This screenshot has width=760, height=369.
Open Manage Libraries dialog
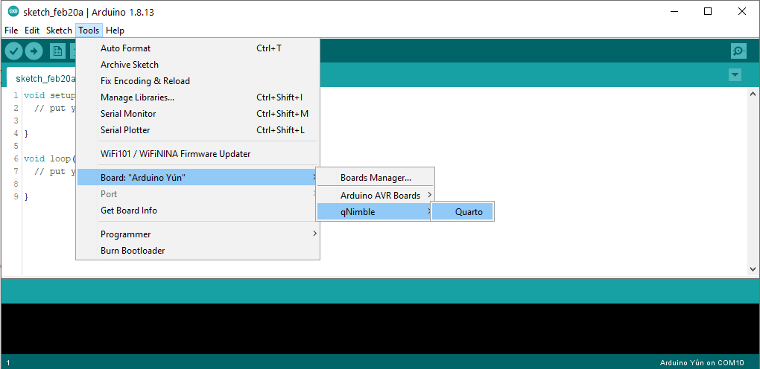pos(138,97)
